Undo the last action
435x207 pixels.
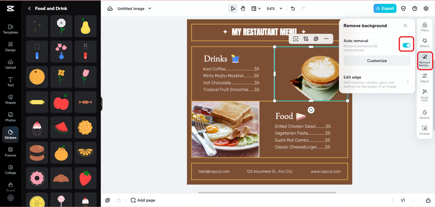[x=293, y=8]
